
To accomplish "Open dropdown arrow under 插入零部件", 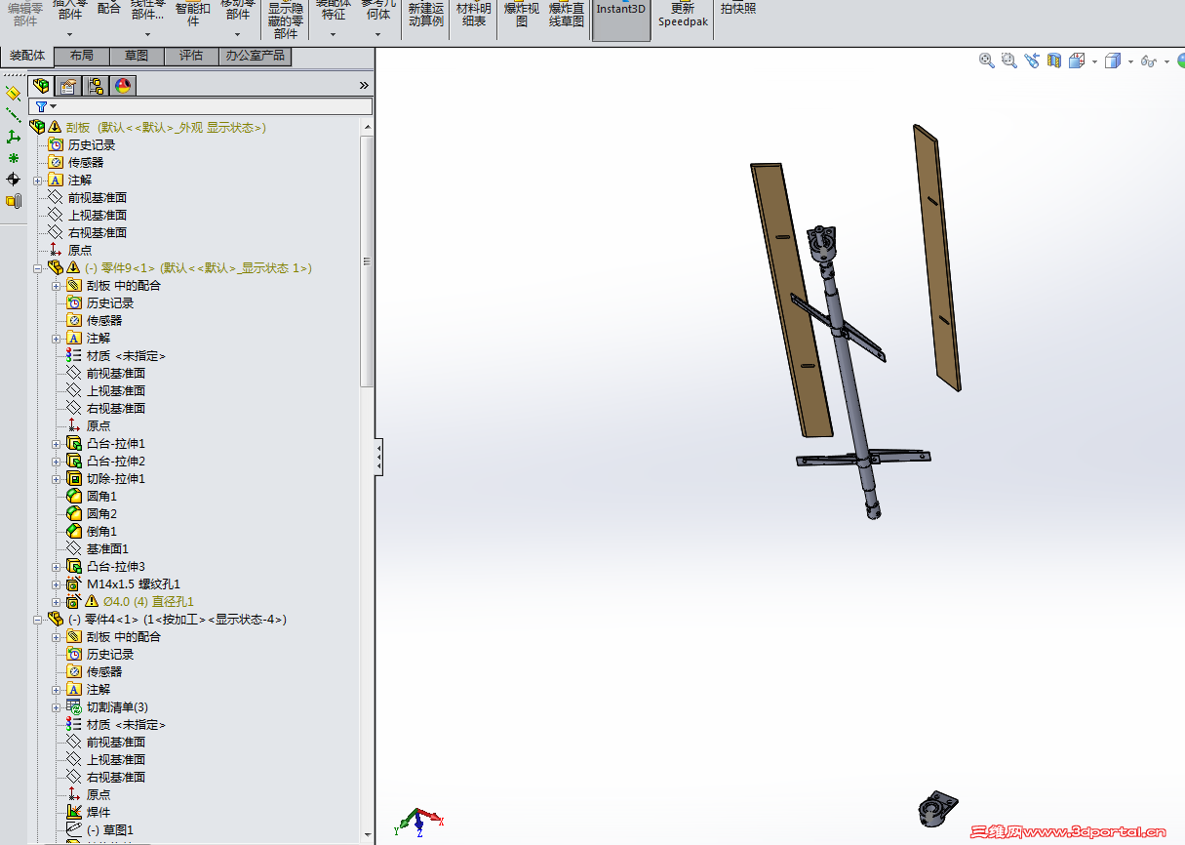I will click(x=69, y=34).
